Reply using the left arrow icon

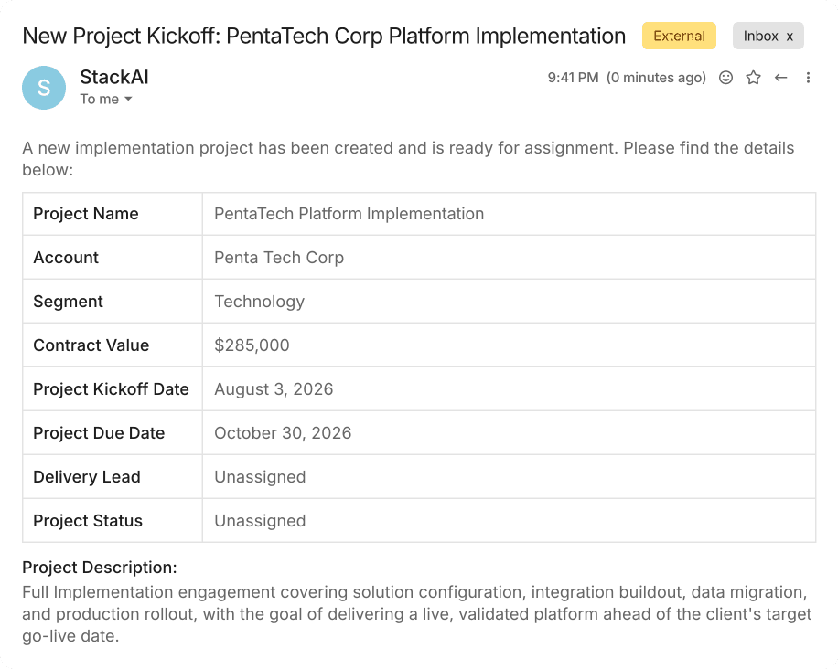[780, 78]
